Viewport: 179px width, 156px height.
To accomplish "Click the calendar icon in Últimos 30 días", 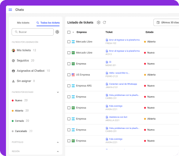I will 158,22.
